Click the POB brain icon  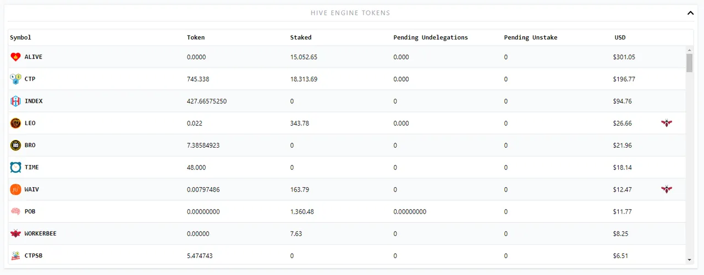tap(15, 211)
